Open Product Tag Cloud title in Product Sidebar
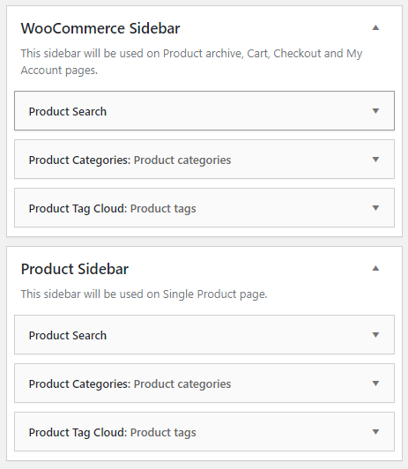 tap(78, 432)
